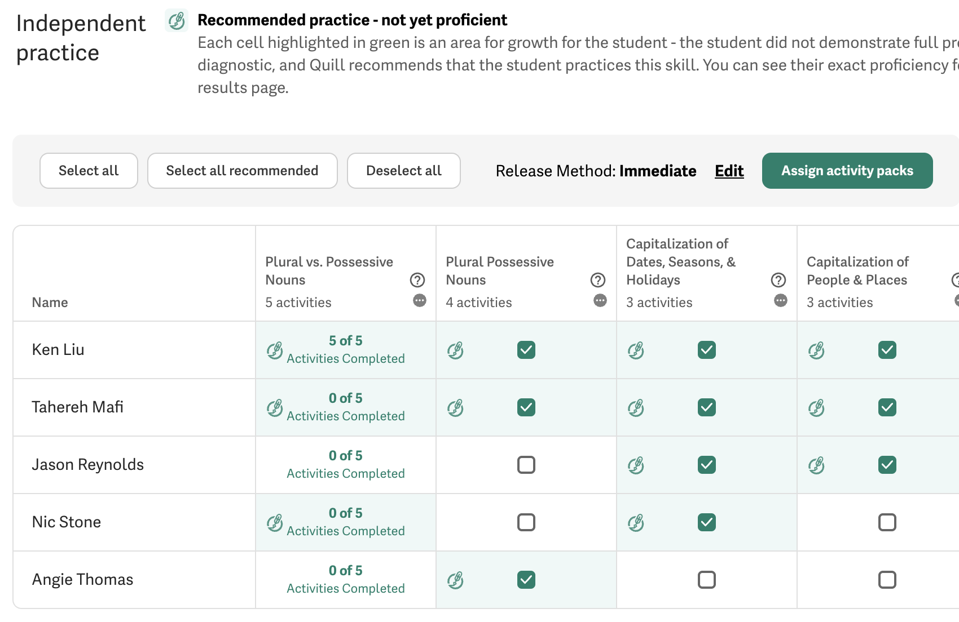Click Nic Stone's Plural vs. Possessive recommendation icon
This screenshot has height=622, width=959.
click(x=275, y=523)
